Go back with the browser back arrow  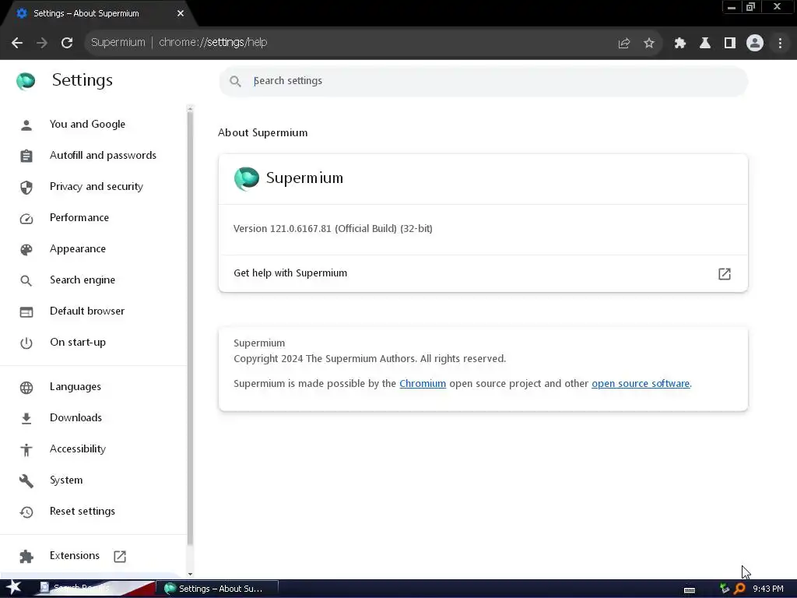coord(17,43)
